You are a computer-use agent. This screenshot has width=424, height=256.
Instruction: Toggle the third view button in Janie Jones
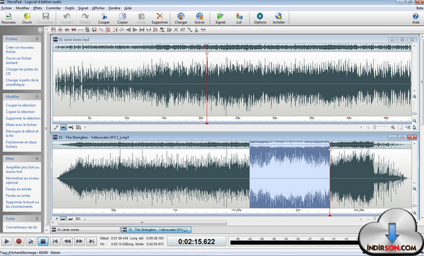pyautogui.click(x=71, y=127)
